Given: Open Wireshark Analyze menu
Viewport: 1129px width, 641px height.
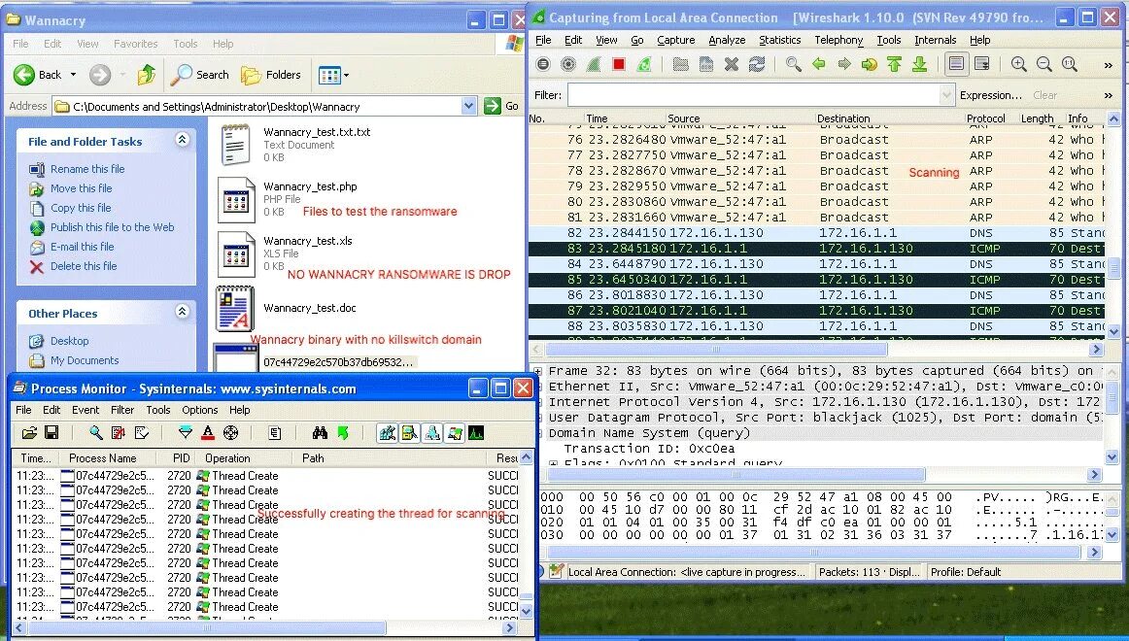Looking at the screenshot, I should point(727,40).
